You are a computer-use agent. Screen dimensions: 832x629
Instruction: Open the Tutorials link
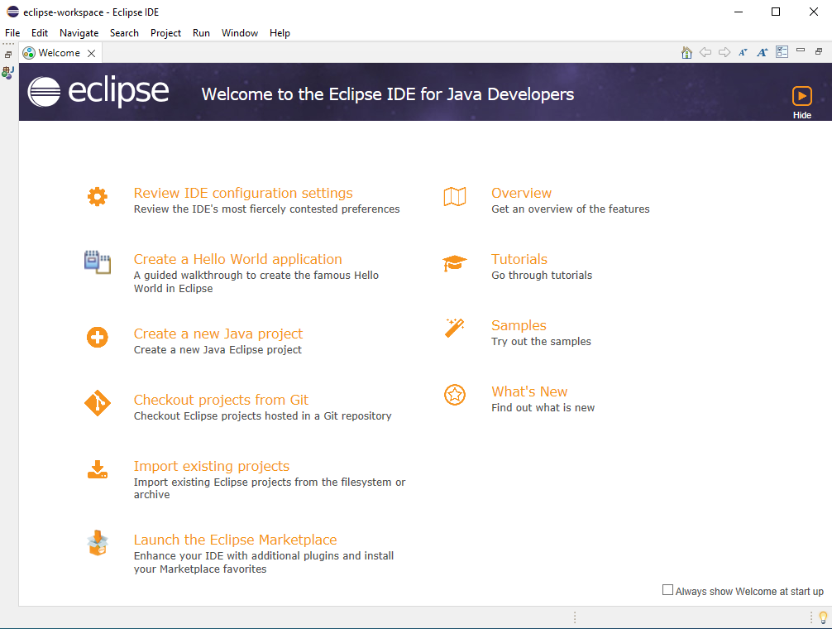(x=519, y=259)
